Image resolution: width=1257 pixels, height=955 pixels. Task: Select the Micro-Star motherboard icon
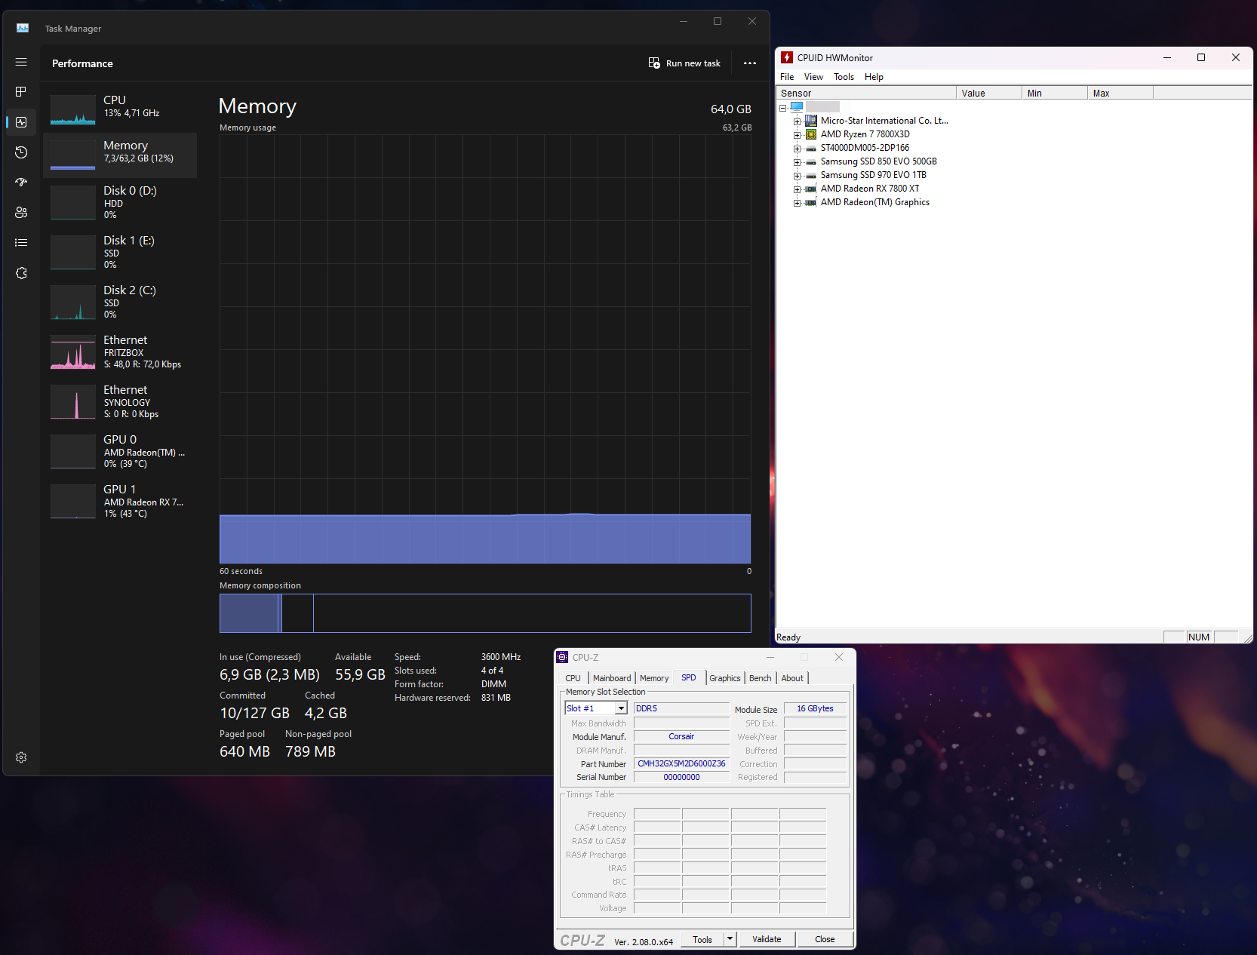(811, 121)
